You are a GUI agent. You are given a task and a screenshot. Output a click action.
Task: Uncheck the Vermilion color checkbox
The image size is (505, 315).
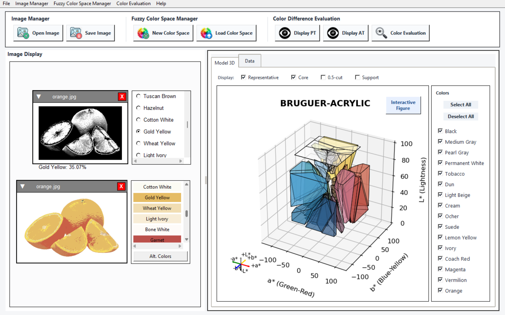[440, 280]
